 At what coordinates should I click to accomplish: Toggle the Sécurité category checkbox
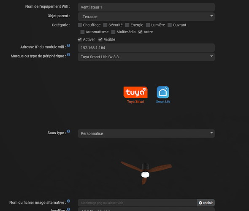105,25
